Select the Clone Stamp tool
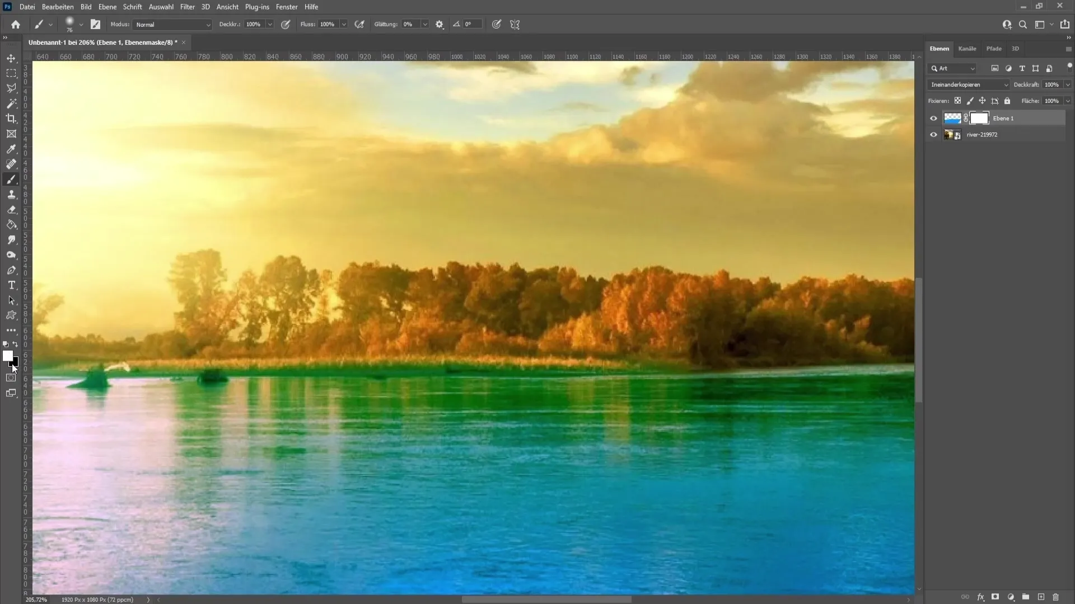This screenshot has width=1075, height=604. [x=11, y=195]
